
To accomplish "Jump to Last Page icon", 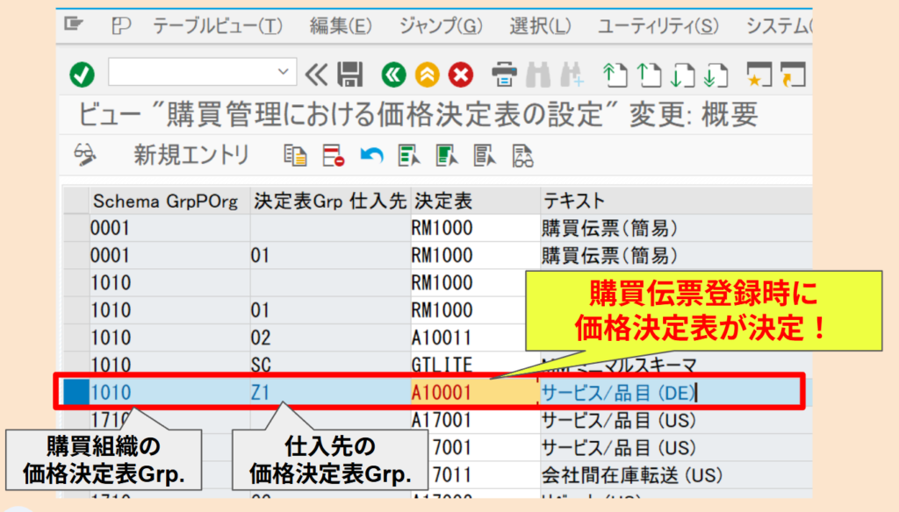I will 716,75.
